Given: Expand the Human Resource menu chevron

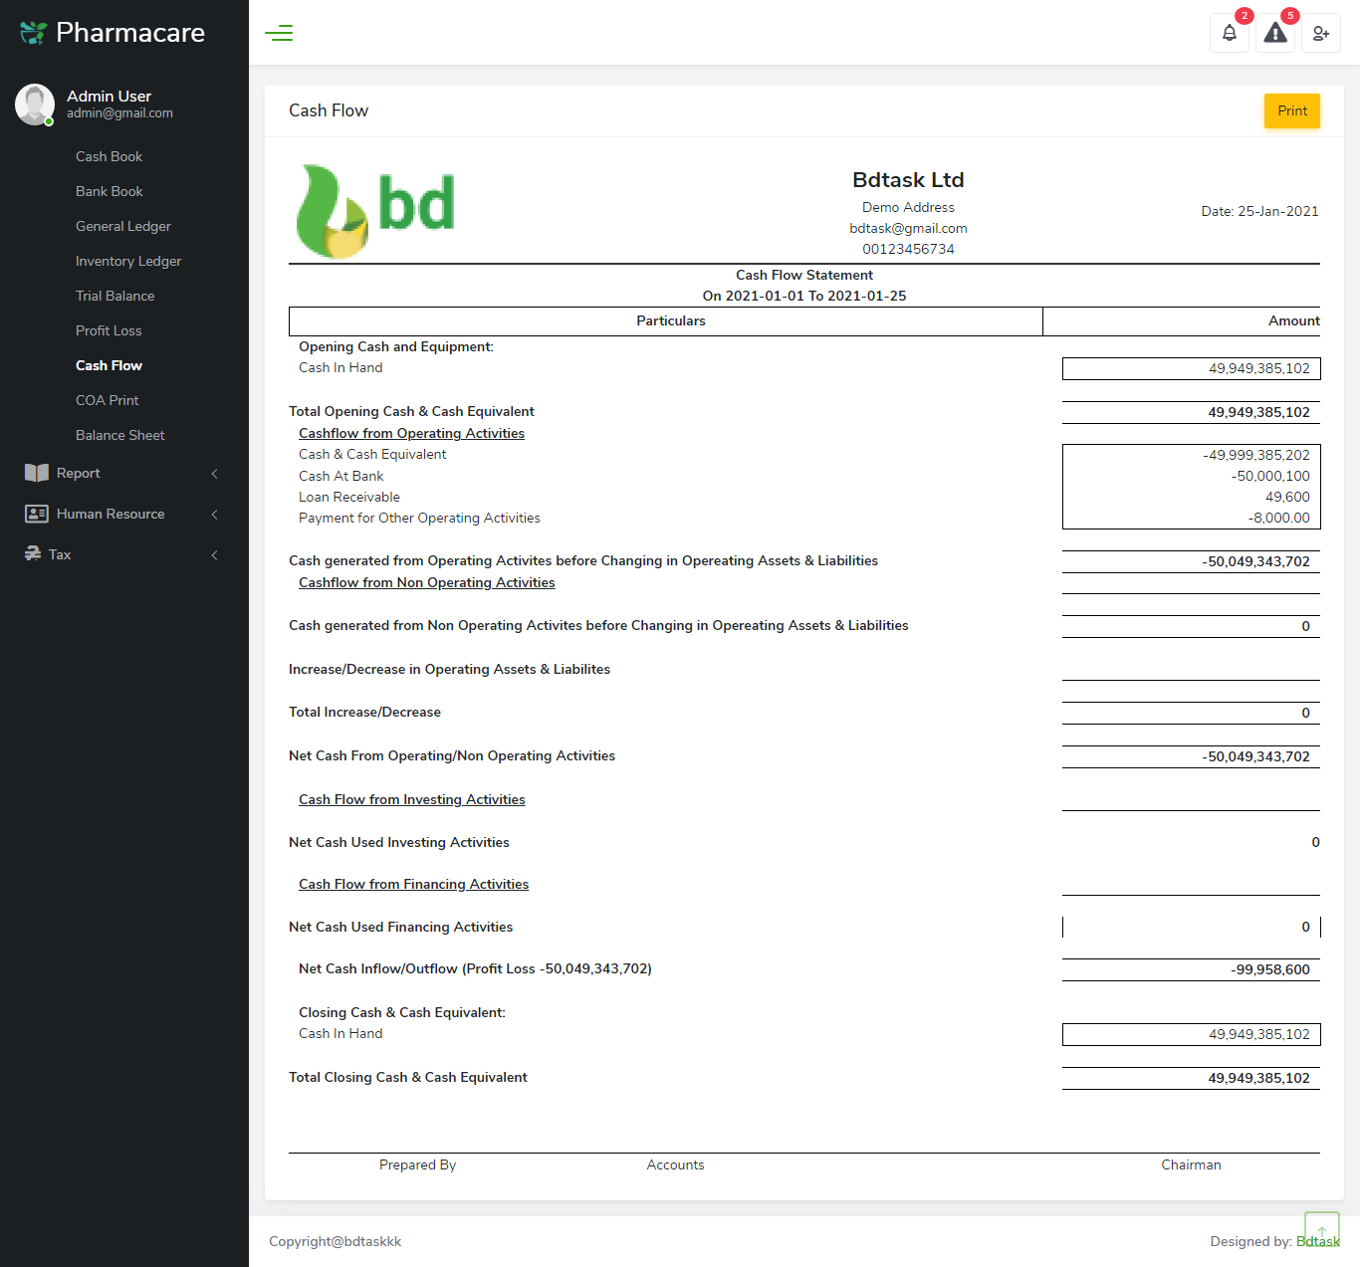Looking at the screenshot, I should tap(215, 515).
